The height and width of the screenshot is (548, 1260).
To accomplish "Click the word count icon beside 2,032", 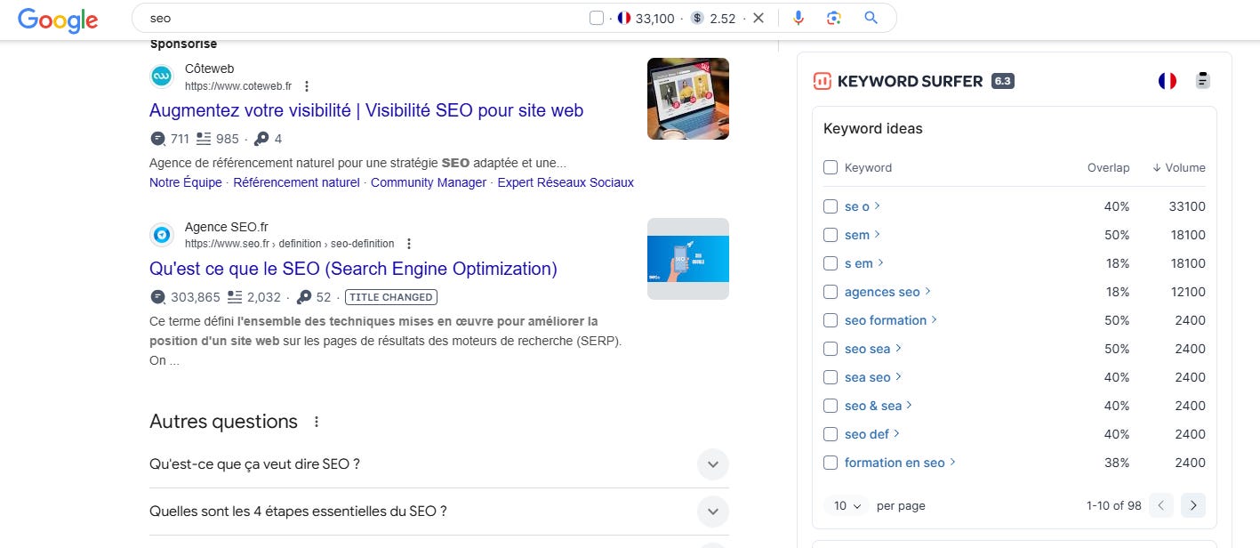I will point(235,297).
